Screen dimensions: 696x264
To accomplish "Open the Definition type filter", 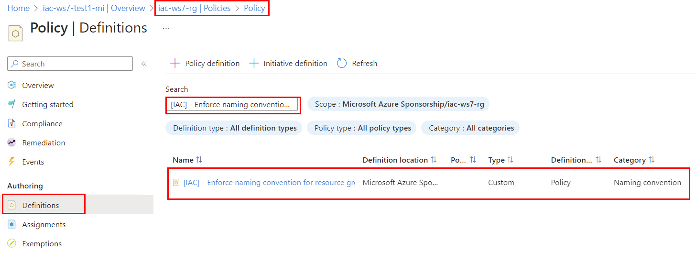I will [234, 128].
